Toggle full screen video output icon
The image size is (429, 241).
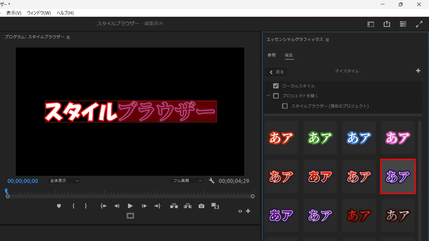click(x=419, y=24)
